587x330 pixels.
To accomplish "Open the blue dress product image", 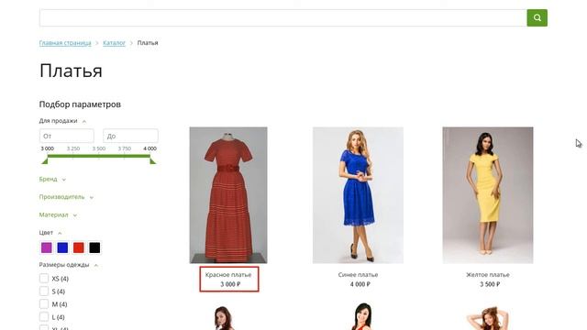I will (358, 195).
